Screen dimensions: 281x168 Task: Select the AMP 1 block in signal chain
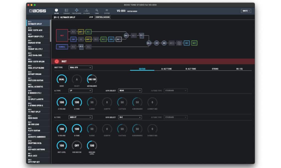81,32
